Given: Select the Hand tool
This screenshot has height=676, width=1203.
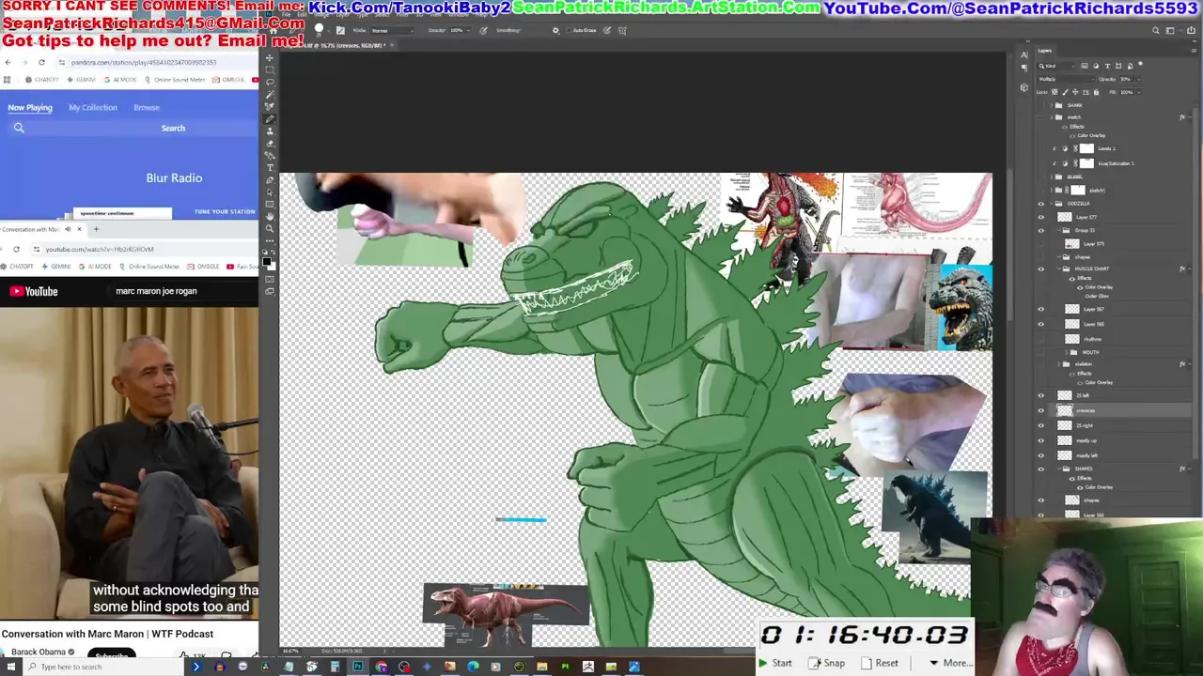Looking at the screenshot, I should tap(270, 216).
